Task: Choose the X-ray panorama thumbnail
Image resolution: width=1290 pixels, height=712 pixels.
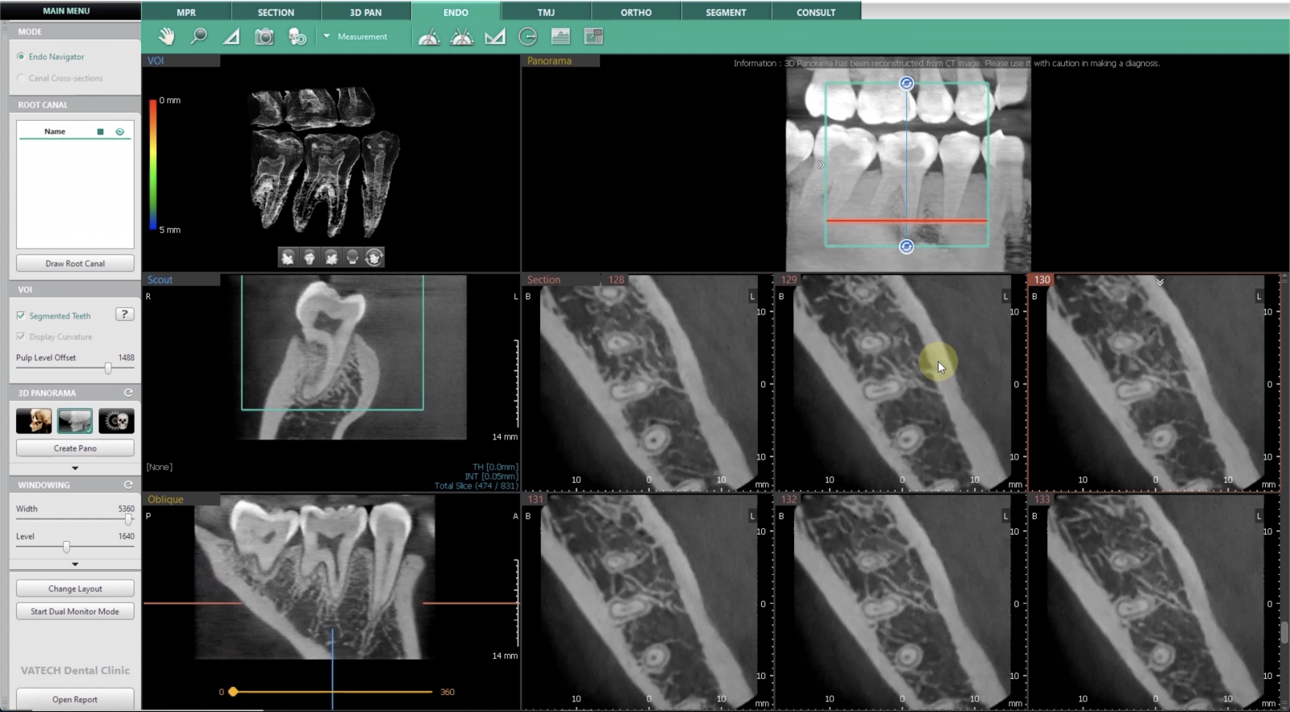Action: (x=75, y=421)
